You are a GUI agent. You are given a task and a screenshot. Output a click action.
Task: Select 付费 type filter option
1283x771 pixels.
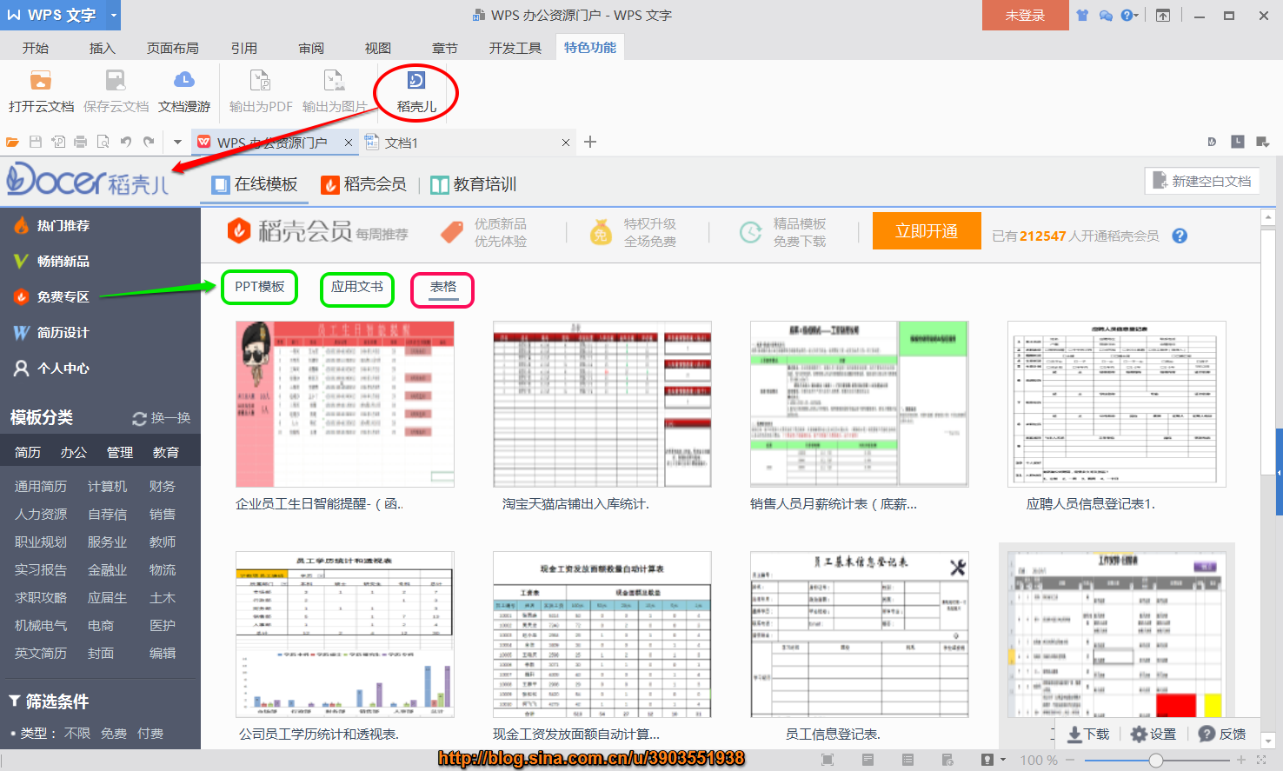(150, 734)
